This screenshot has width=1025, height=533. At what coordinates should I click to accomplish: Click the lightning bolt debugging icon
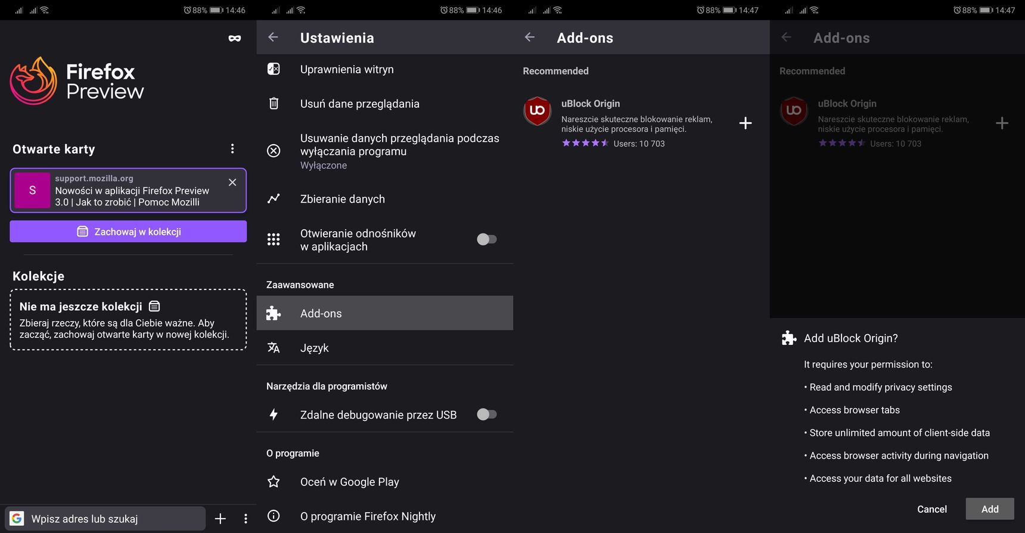pos(274,414)
